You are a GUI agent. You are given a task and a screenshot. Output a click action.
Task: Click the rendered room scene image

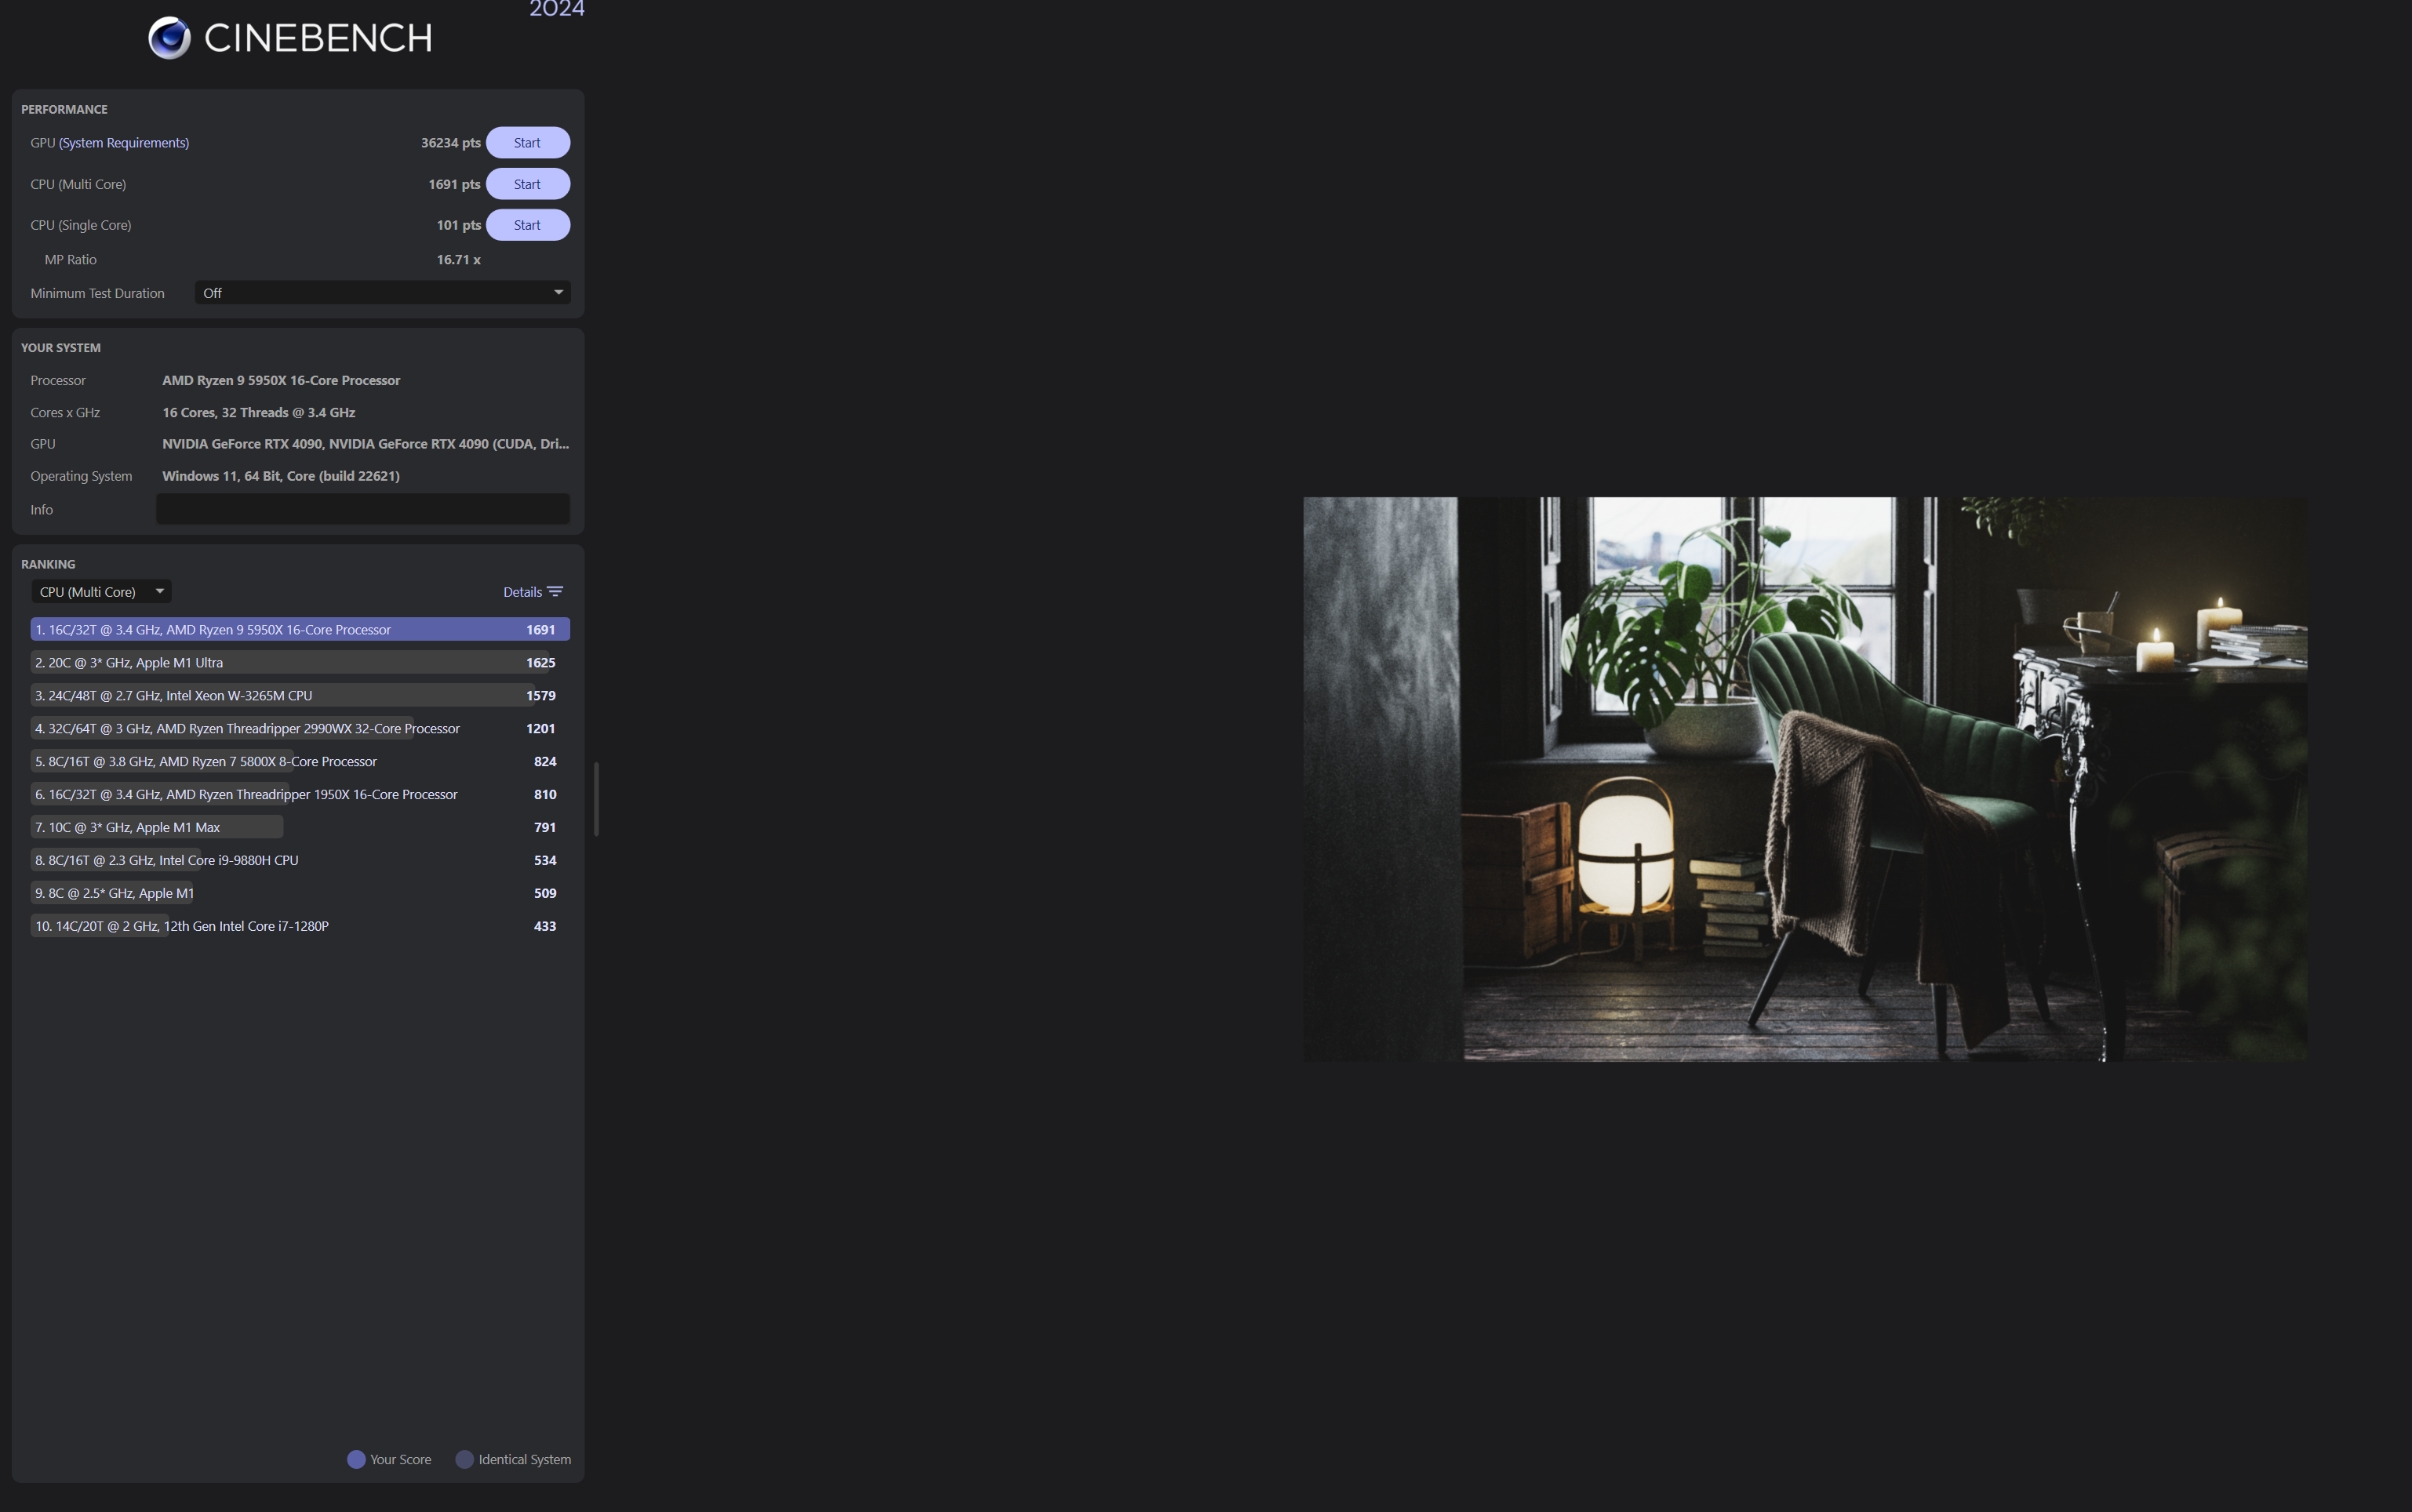1804,778
